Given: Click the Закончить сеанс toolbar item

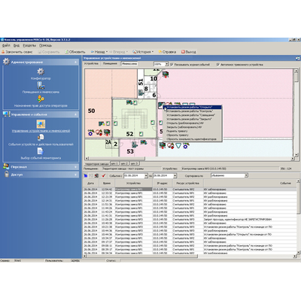Looking at the screenshot, I should tap(17, 52).
